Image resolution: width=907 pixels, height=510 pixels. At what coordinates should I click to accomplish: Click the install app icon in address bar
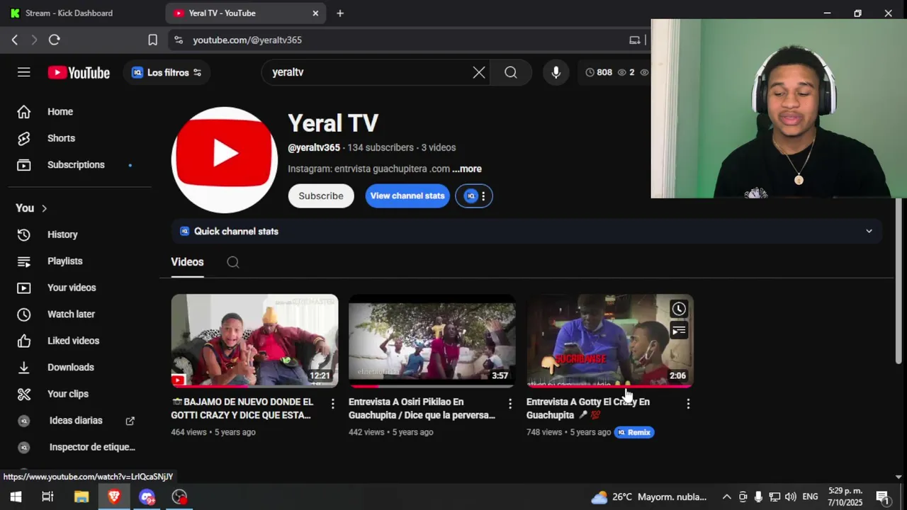pos(635,40)
